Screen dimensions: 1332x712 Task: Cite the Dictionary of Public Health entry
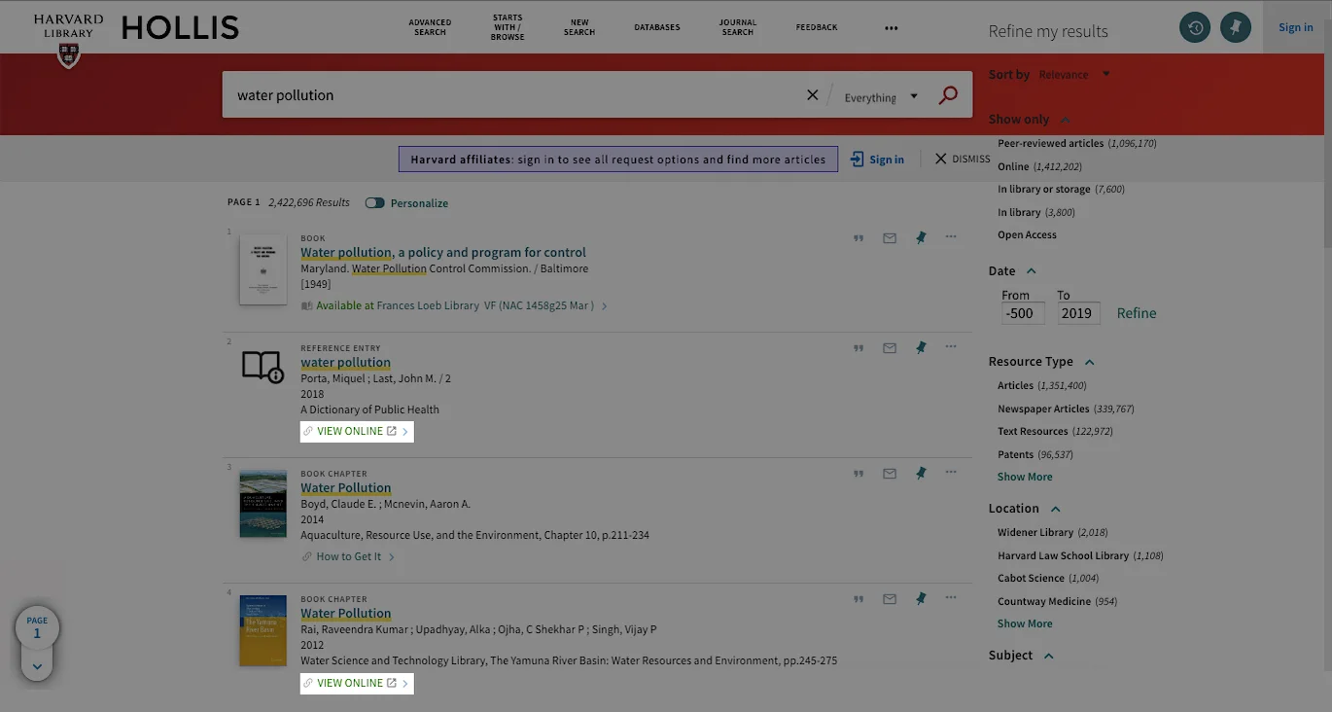(859, 347)
